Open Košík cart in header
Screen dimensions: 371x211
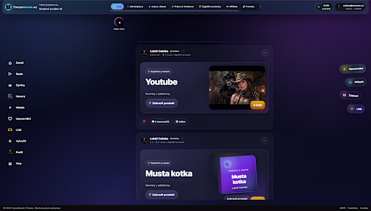click(x=323, y=7)
